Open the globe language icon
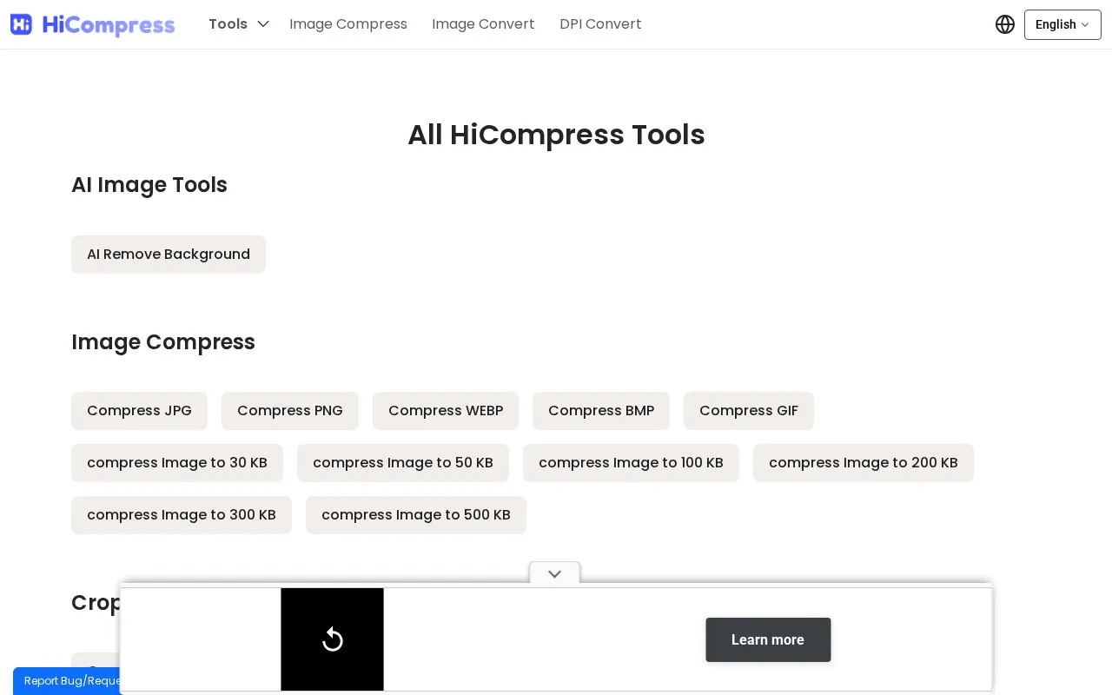This screenshot has width=1112, height=695. click(1005, 24)
